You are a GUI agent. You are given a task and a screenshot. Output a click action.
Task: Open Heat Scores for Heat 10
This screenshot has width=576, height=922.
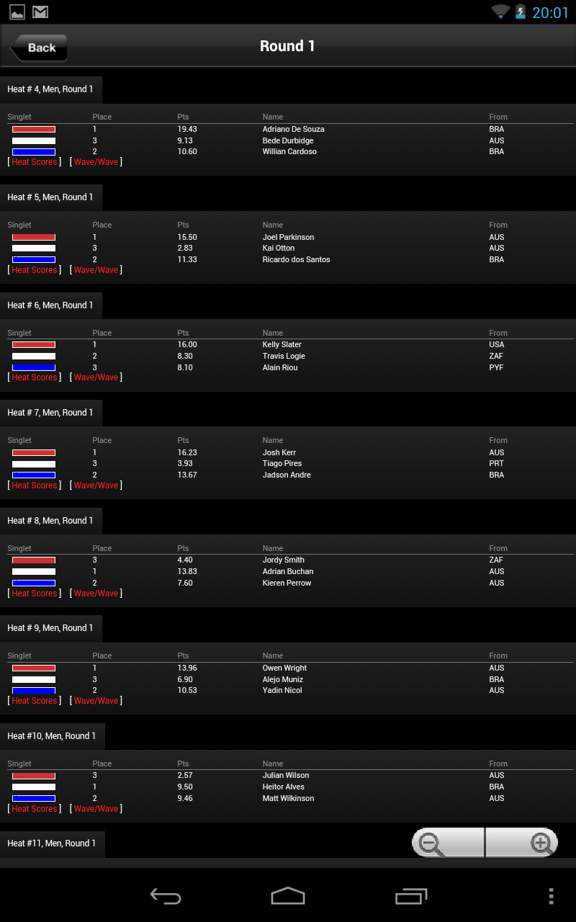tap(35, 809)
